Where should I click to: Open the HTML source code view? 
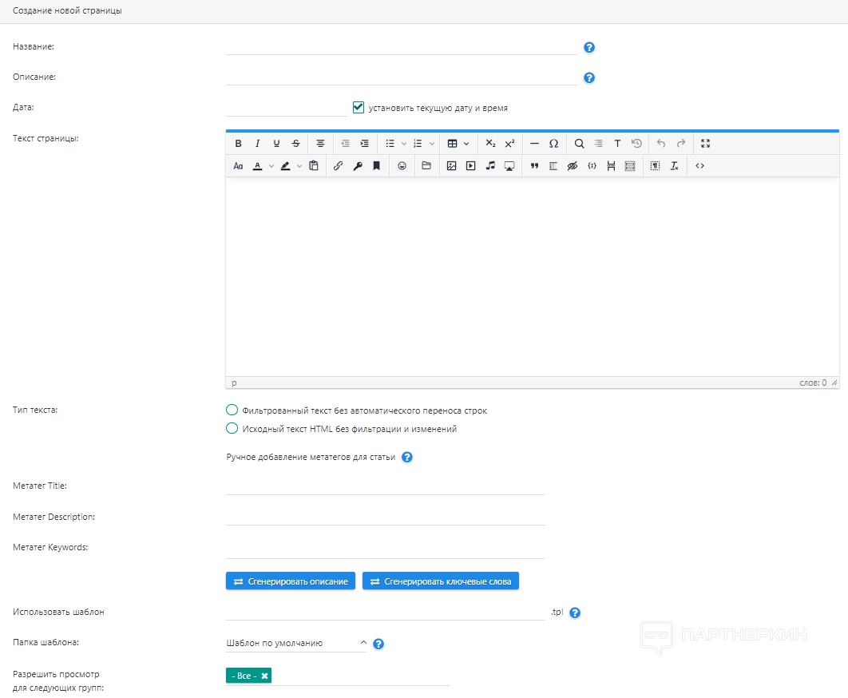[x=699, y=166]
